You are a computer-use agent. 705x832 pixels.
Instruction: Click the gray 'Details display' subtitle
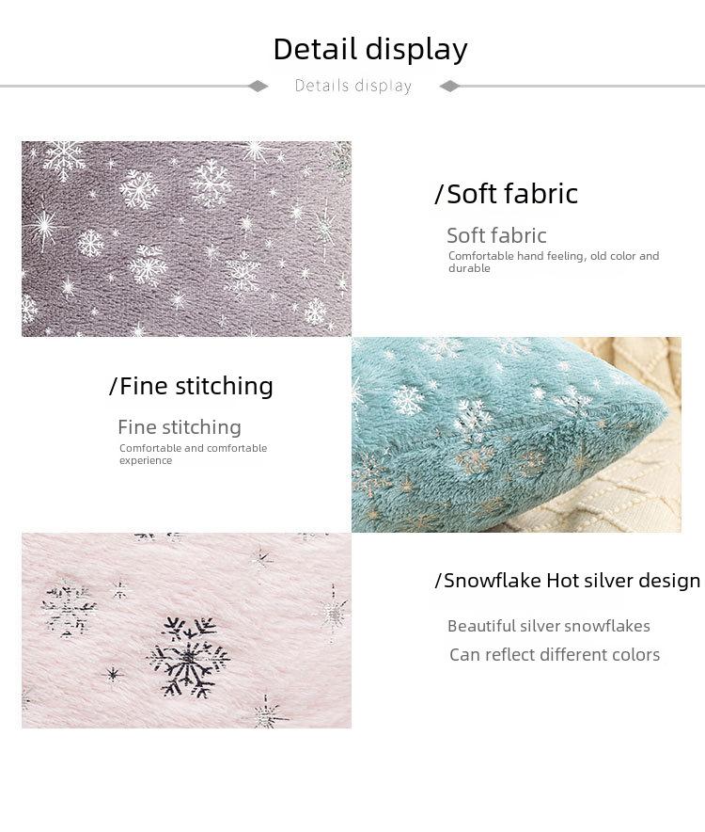(353, 86)
